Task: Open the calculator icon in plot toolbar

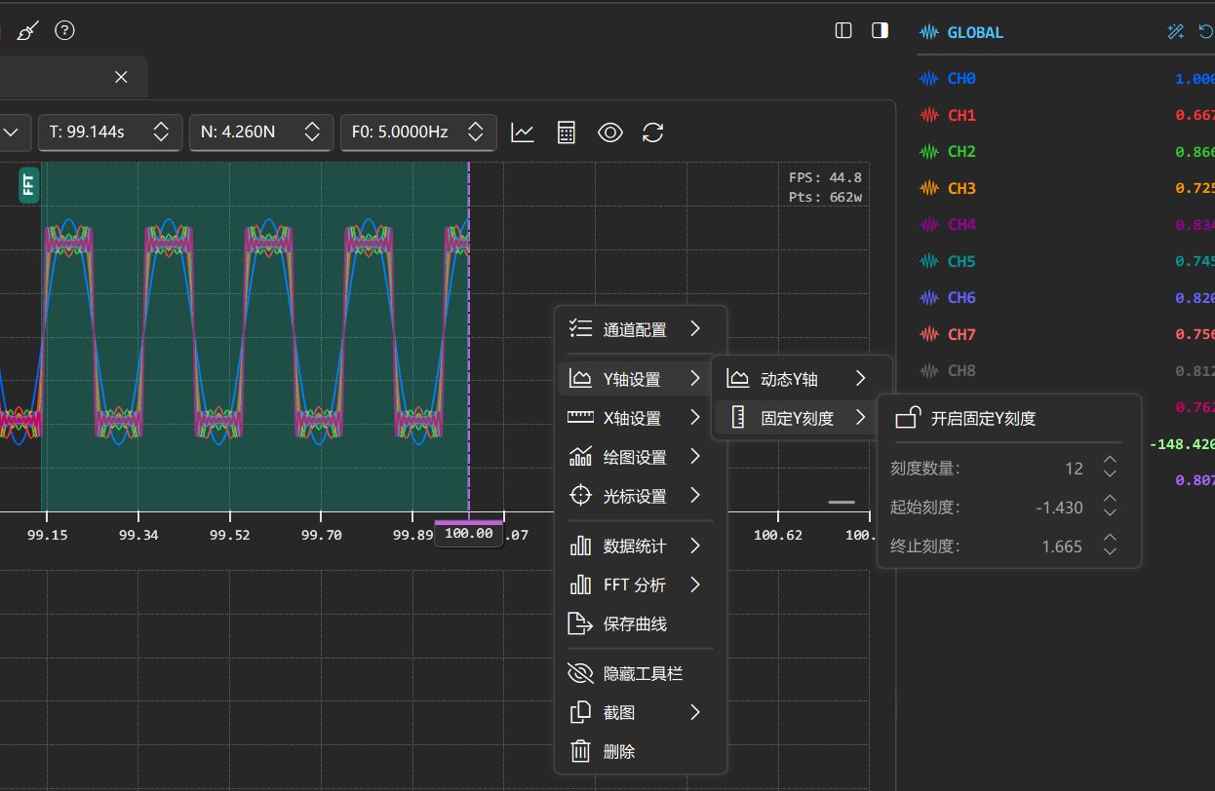Action: (x=567, y=132)
